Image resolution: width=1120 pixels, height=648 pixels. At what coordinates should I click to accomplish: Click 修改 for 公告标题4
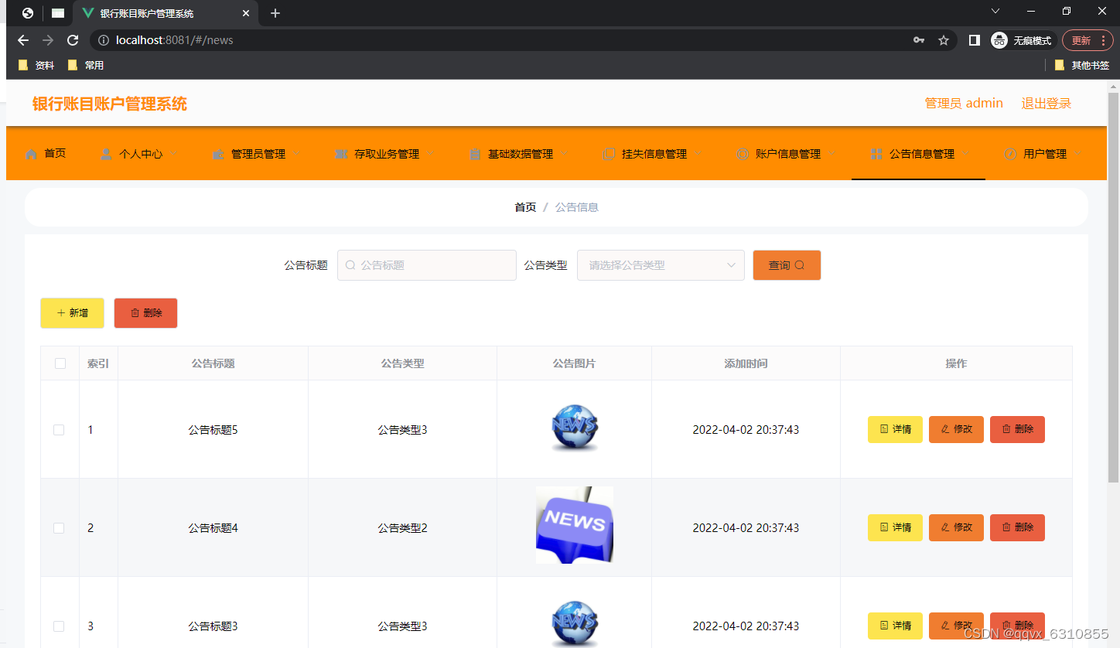[x=956, y=527]
